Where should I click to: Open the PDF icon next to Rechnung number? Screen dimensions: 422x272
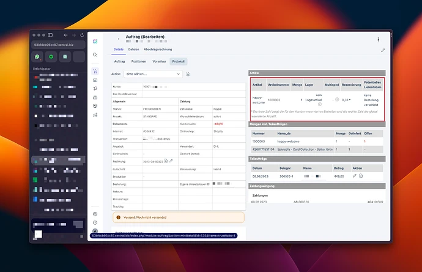[x=166, y=161]
